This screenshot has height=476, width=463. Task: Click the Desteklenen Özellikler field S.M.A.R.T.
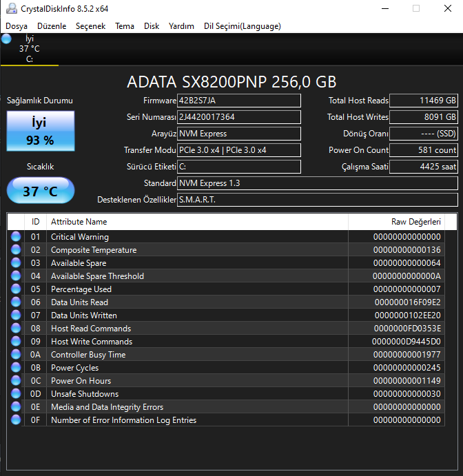coord(317,200)
